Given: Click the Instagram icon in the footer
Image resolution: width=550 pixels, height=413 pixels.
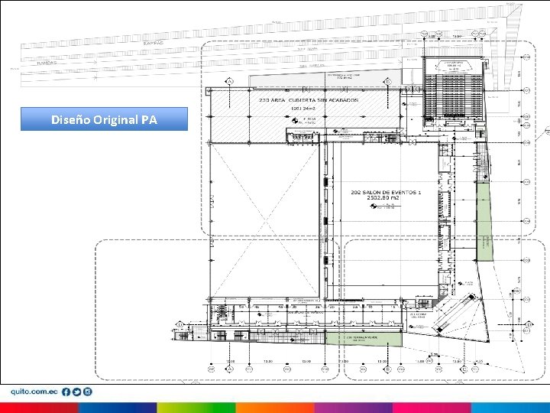Looking at the screenshot, I should click(88, 392).
